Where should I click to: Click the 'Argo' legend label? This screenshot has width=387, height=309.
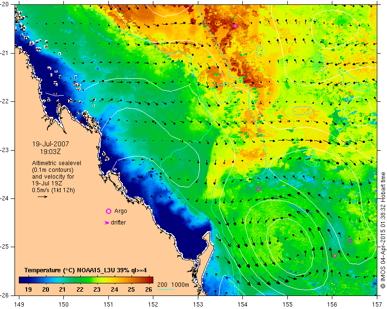coord(120,211)
